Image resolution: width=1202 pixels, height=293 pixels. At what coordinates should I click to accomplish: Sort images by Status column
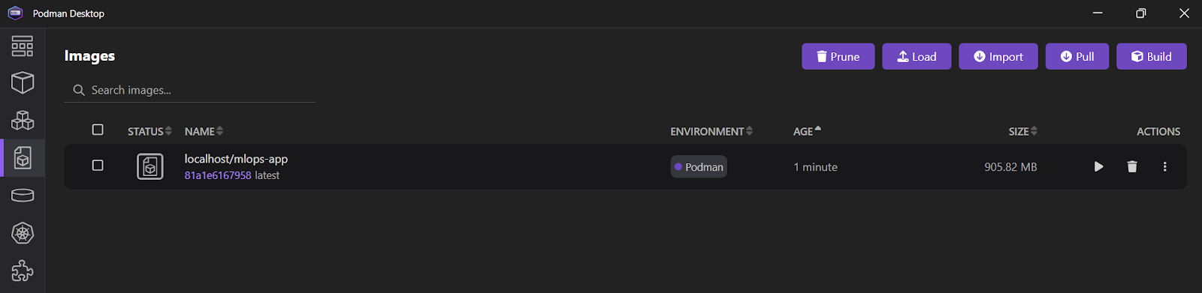149,131
